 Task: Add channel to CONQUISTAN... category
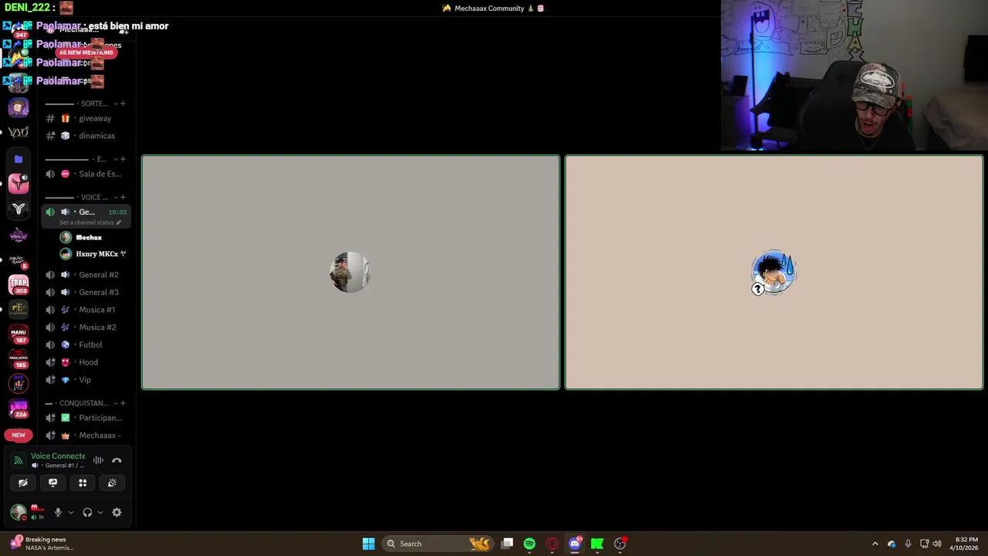pyautogui.click(x=123, y=403)
